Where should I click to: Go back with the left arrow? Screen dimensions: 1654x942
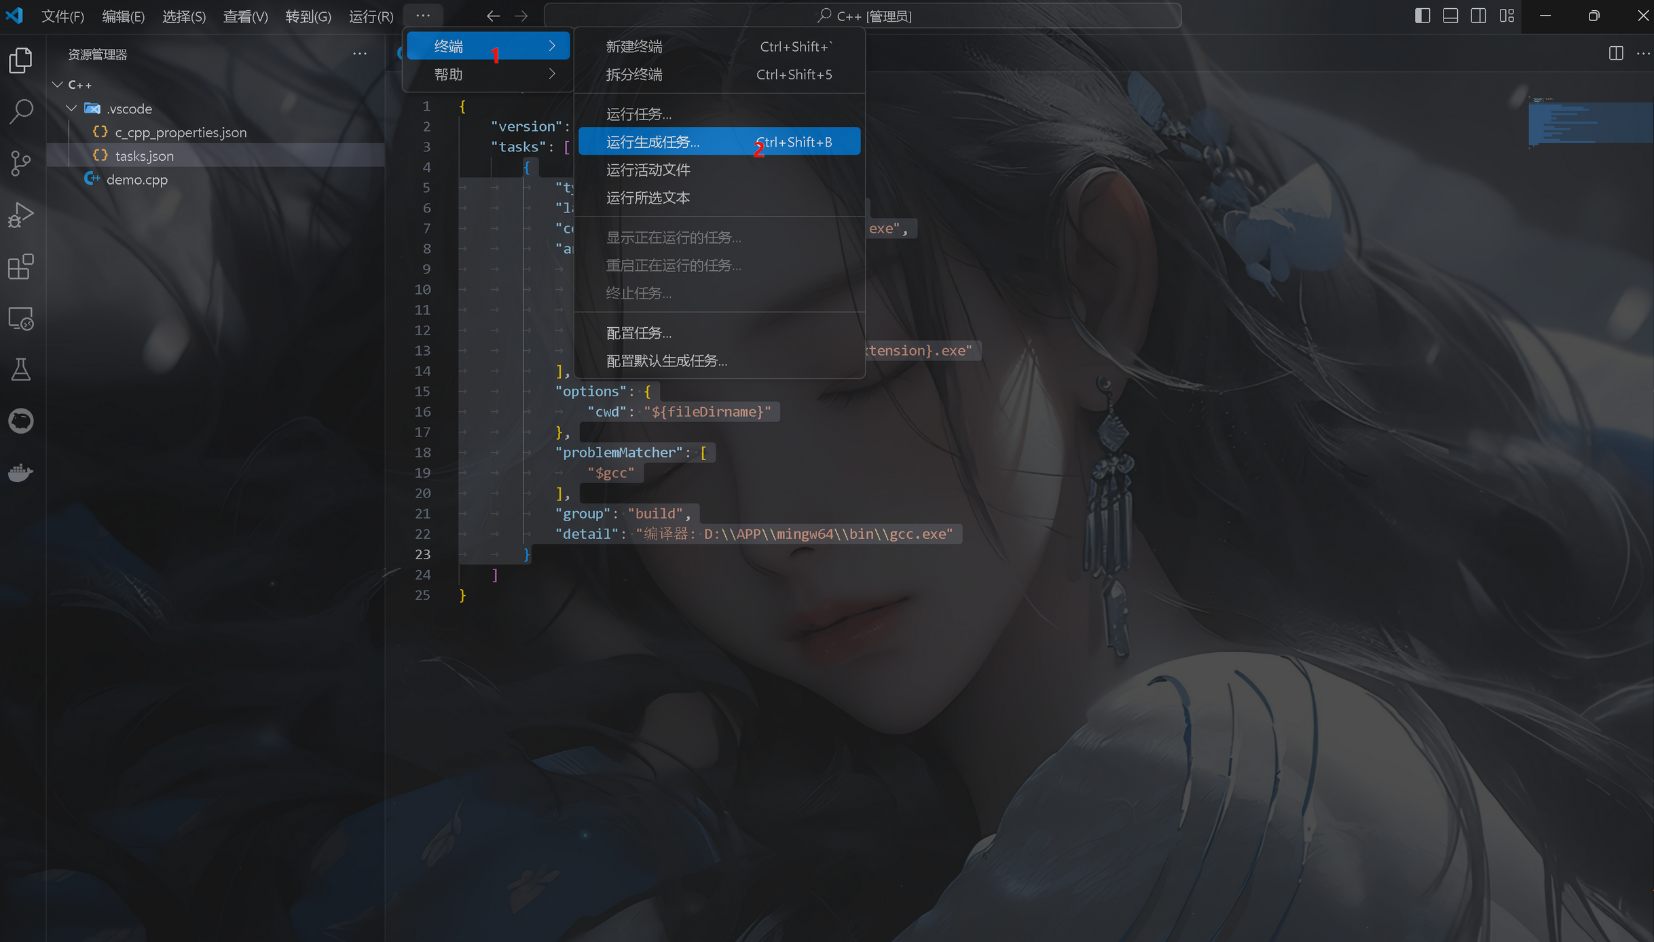(x=493, y=16)
